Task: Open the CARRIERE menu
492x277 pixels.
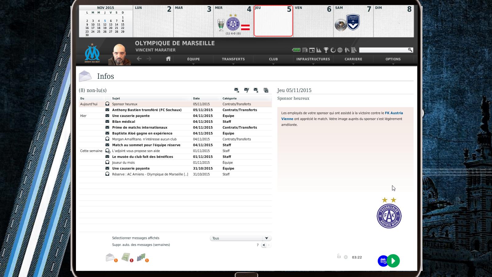Action: pyautogui.click(x=353, y=59)
